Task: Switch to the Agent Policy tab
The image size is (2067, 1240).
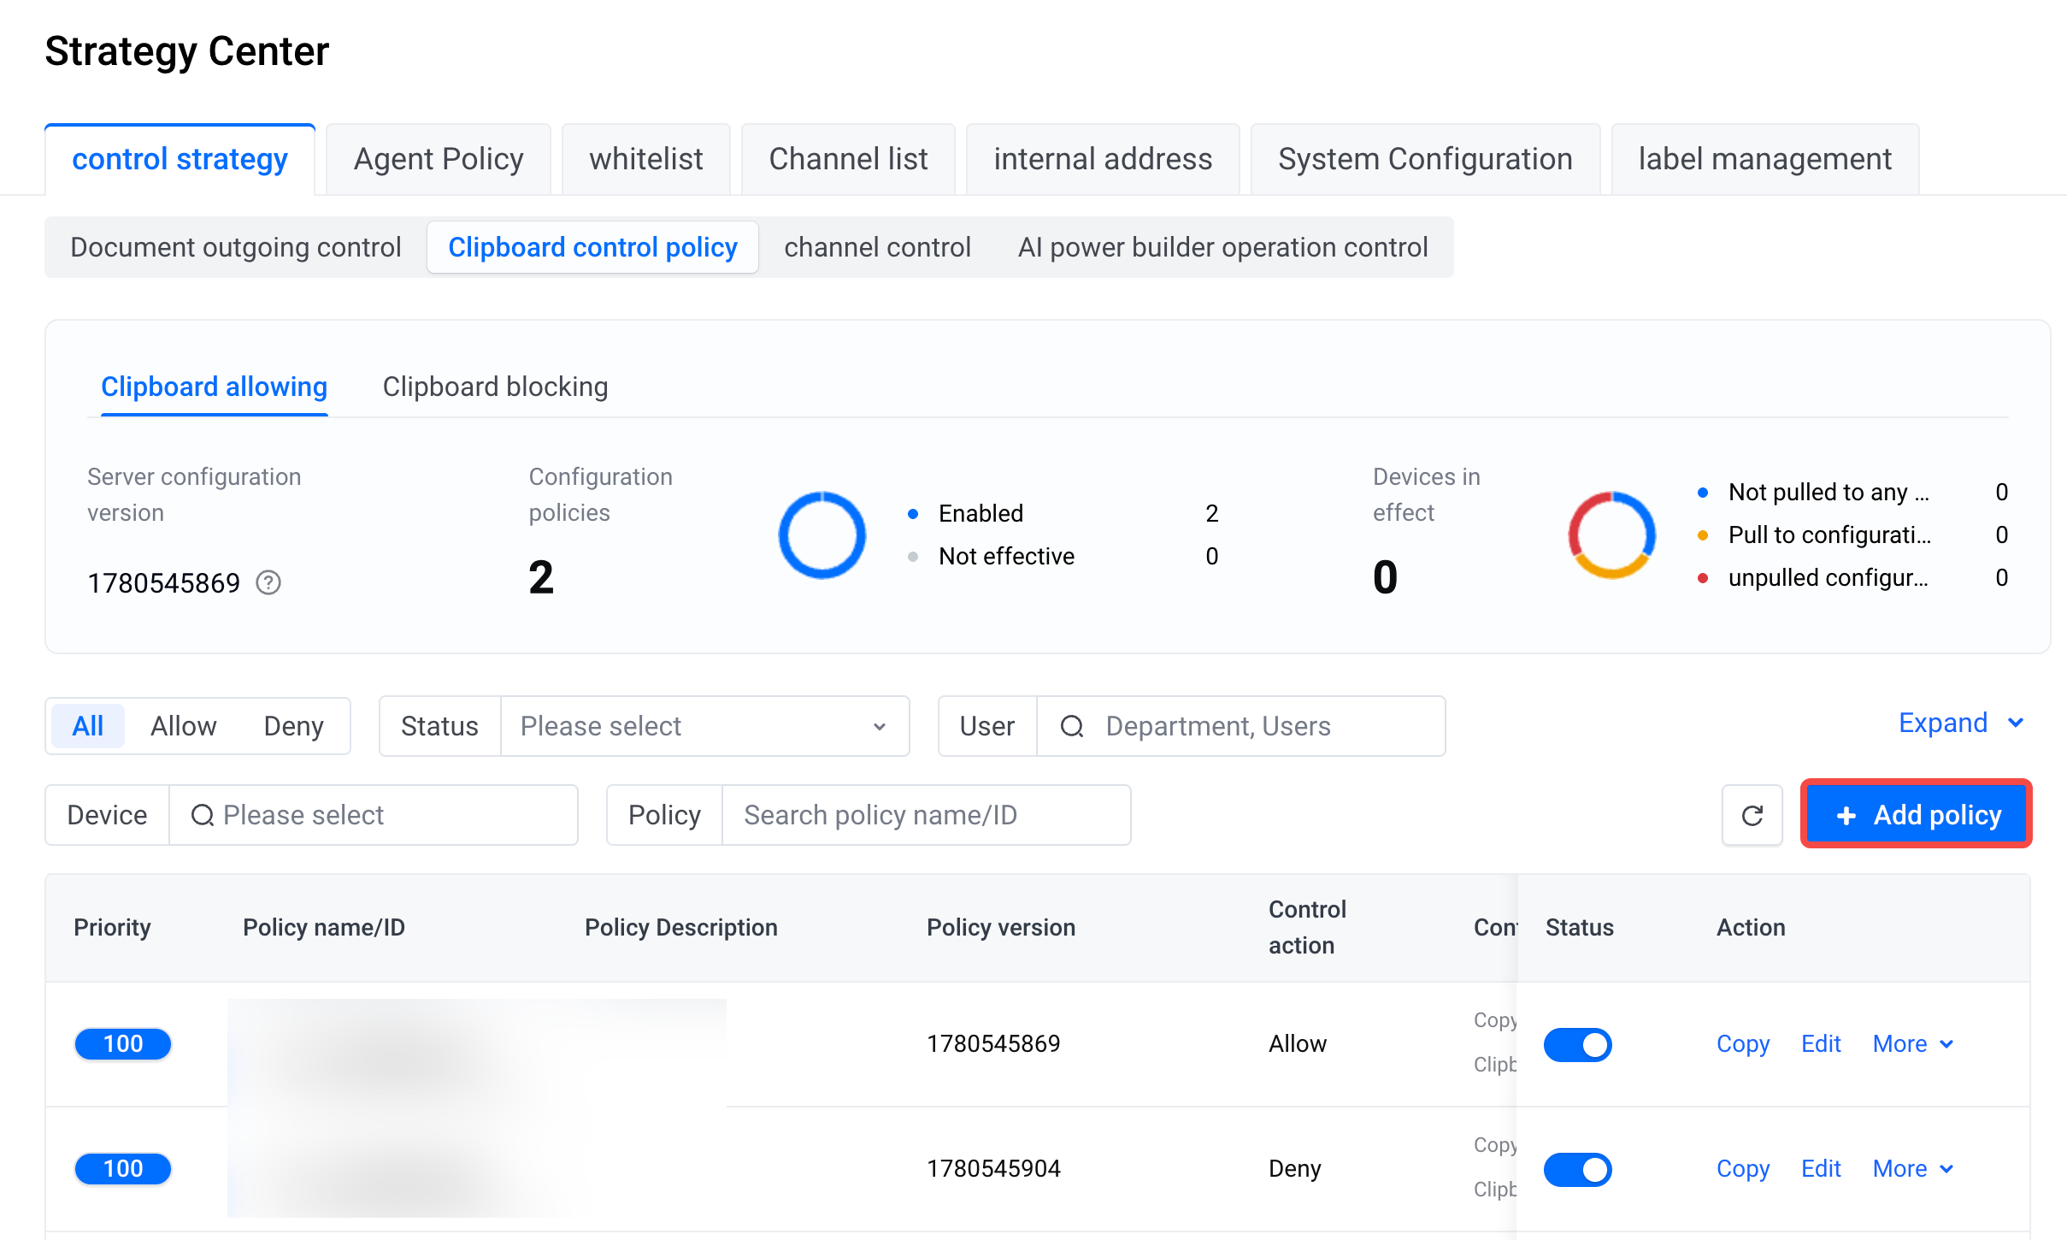Action: tap(439, 159)
